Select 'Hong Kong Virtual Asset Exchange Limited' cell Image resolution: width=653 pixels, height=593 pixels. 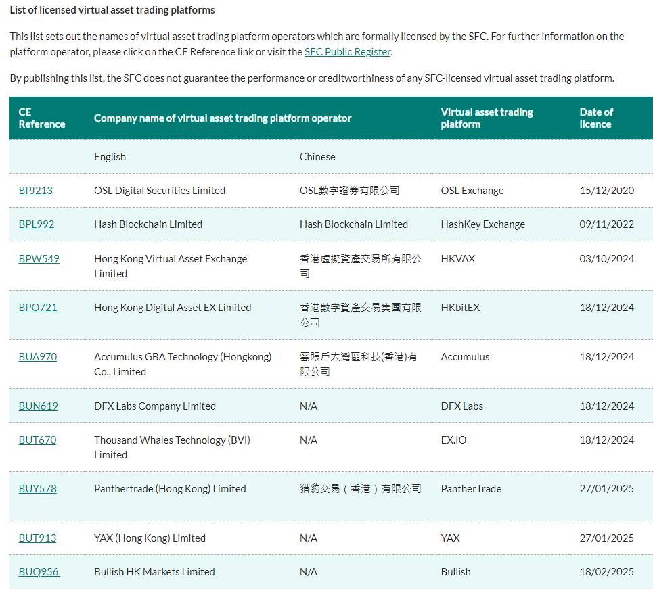pyautogui.click(x=171, y=266)
